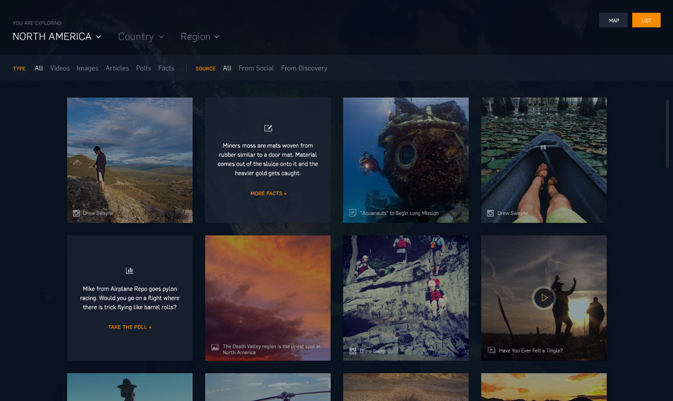Filter type by Videos
673x401 pixels.
[x=60, y=68]
